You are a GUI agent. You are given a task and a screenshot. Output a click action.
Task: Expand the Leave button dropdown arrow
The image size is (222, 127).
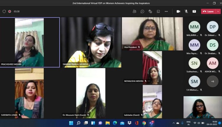point(218,12)
